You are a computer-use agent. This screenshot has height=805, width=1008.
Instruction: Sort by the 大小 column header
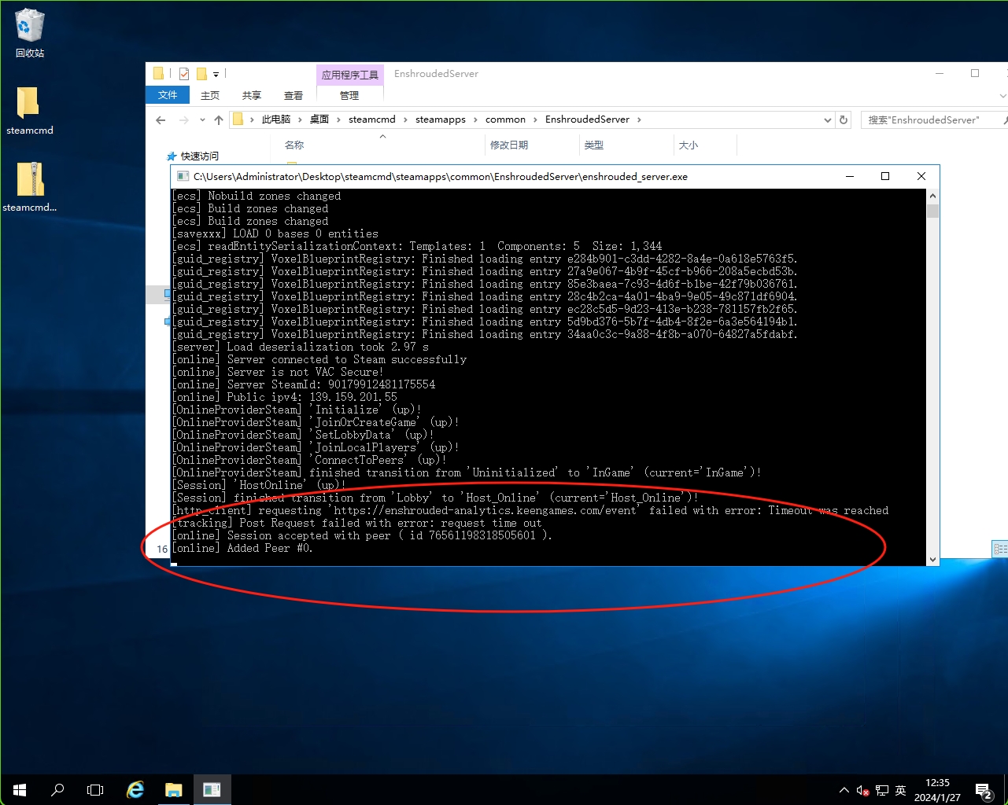(689, 145)
